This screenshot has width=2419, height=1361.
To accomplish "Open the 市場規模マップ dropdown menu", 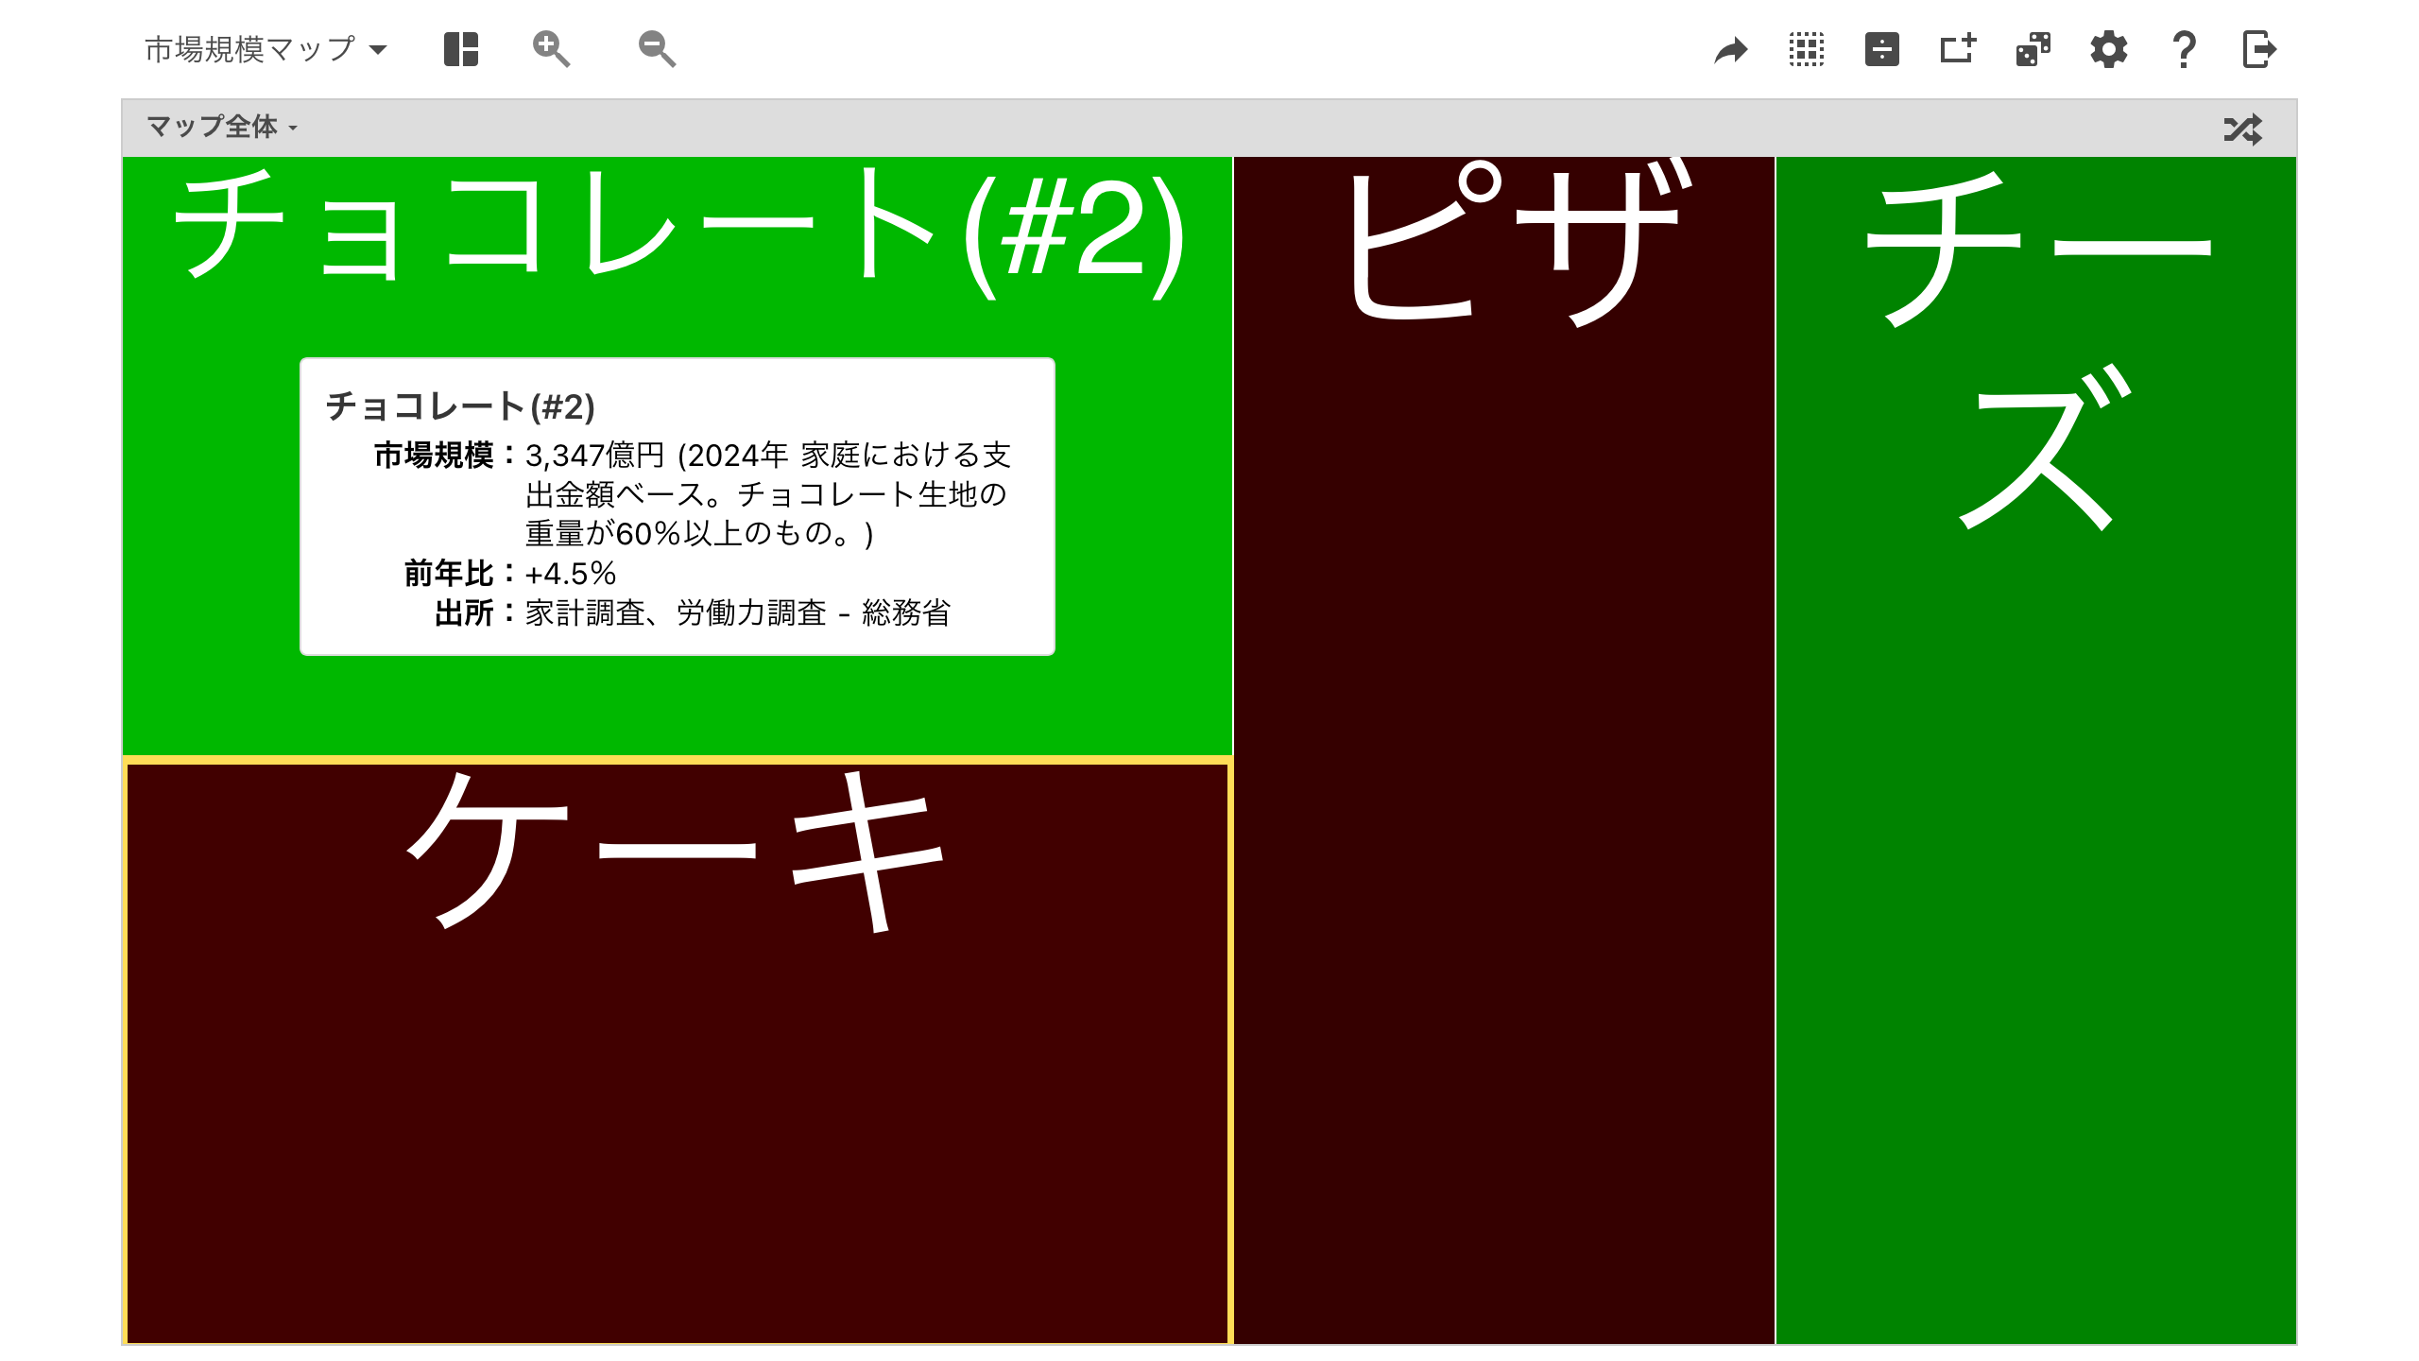I will [266, 49].
